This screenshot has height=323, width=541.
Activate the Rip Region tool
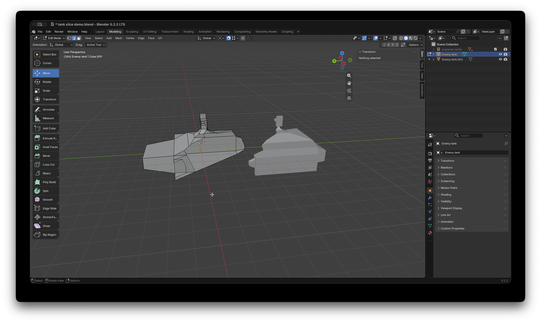point(46,235)
